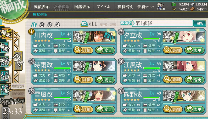Open 模様替え furniture menu
Screen dimensions: 208x120
pyautogui.click(x=125, y=7)
